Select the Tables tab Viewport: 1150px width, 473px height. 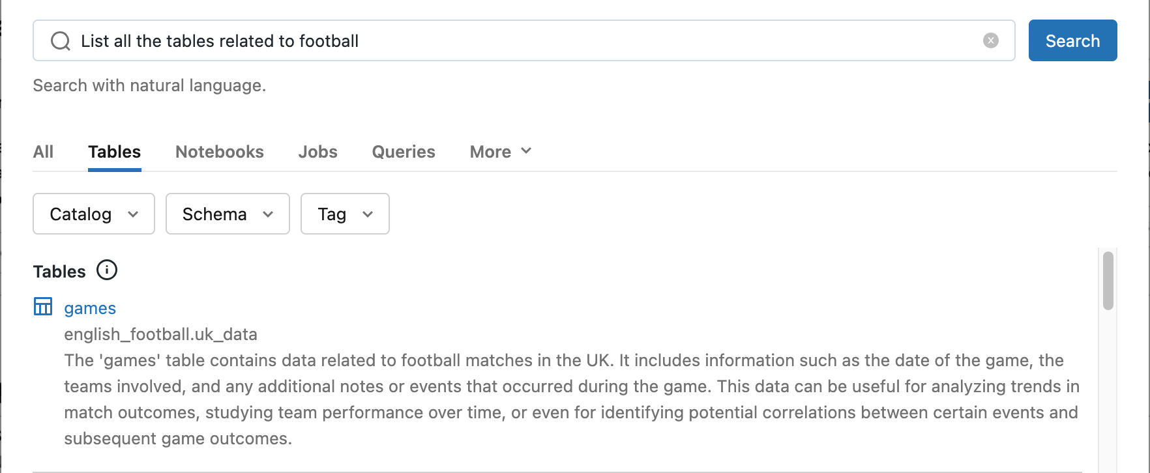(x=114, y=152)
